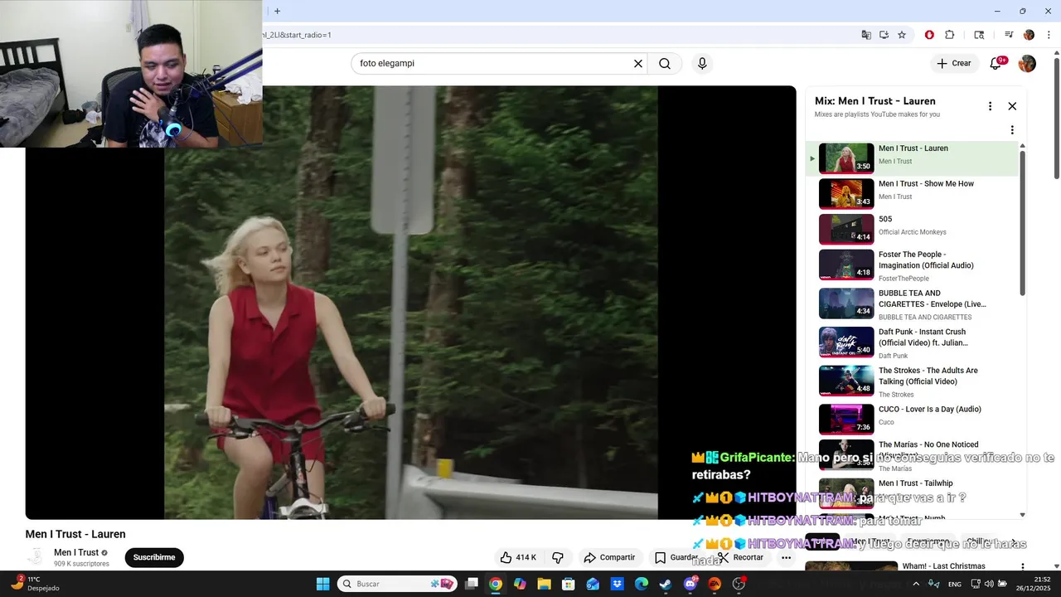Click the search magnifier button
This screenshot has height=597, width=1061.
click(665, 64)
